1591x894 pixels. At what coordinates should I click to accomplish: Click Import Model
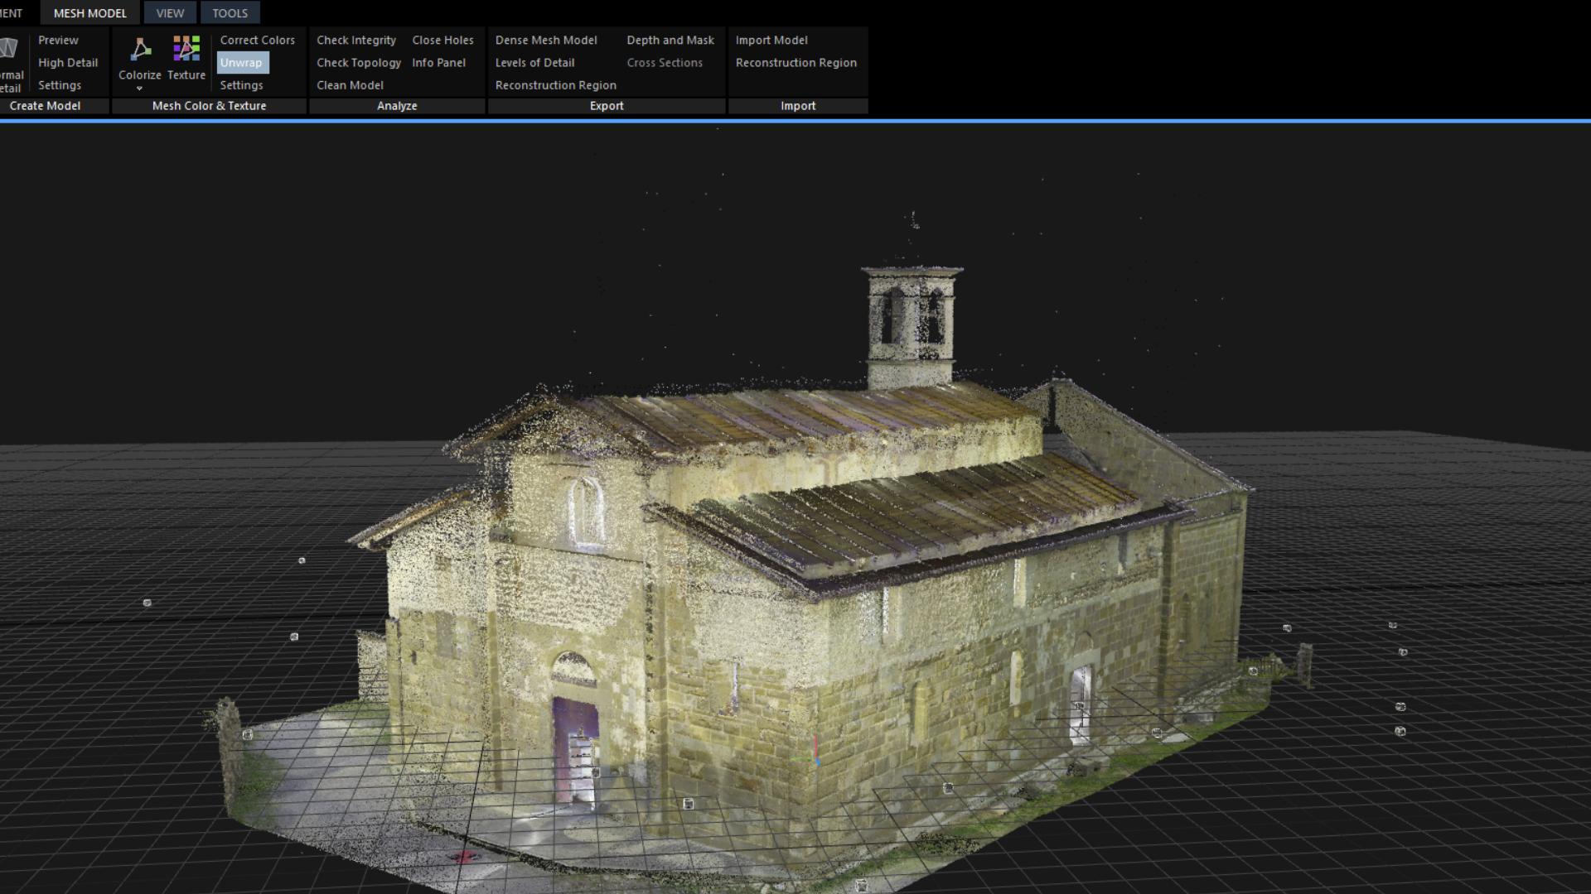pyautogui.click(x=771, y=40)
